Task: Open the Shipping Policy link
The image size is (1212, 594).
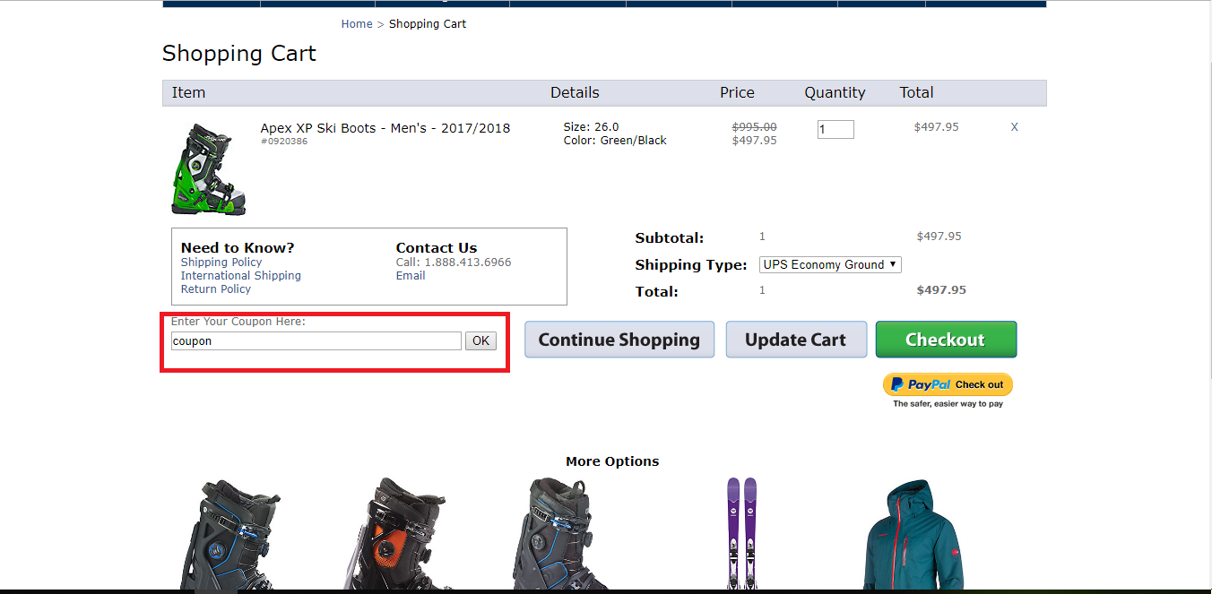Action: (x=221, y=263)
